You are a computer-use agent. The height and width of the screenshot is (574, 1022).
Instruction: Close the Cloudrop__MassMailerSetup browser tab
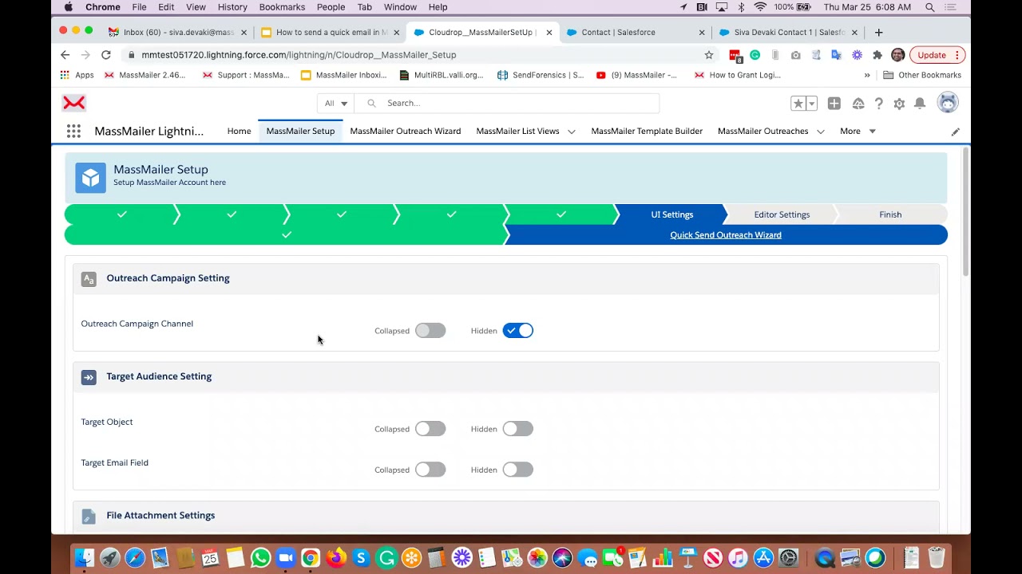pyautogui.click(x=549, y=33)
